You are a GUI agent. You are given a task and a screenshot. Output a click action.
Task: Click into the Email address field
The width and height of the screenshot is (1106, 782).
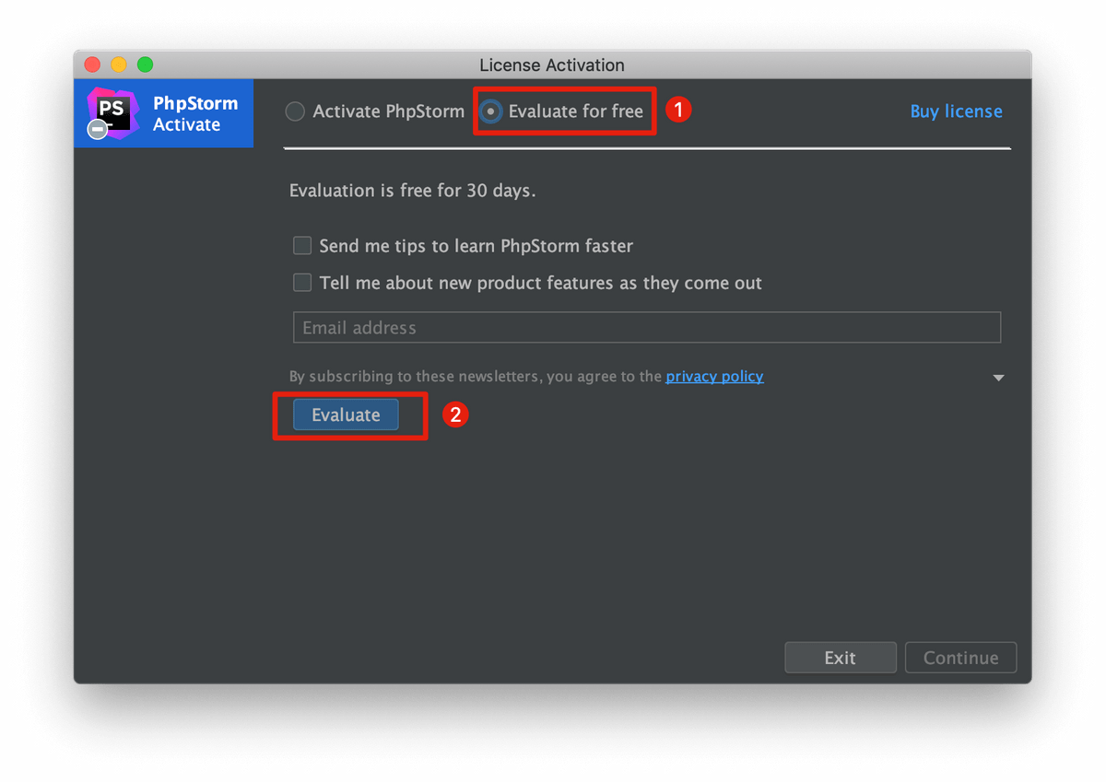(647, 328)
